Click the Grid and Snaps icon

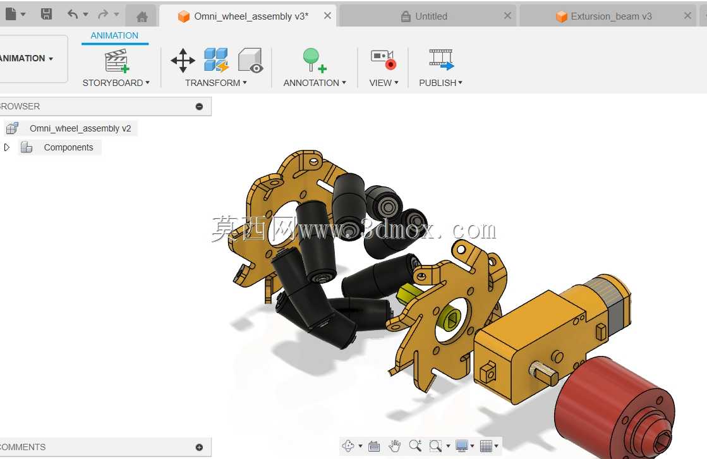click(x=486, y=446)
